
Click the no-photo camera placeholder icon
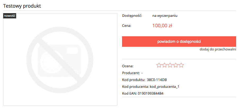coord(60,60)
